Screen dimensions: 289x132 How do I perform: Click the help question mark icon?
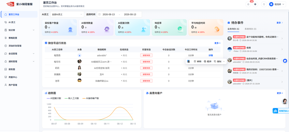(x=255, y=4)
